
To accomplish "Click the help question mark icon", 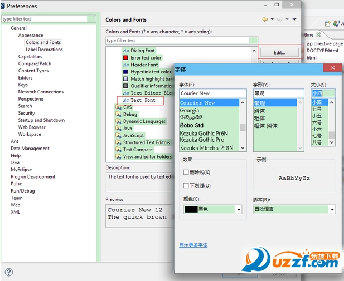I will 9,272.
